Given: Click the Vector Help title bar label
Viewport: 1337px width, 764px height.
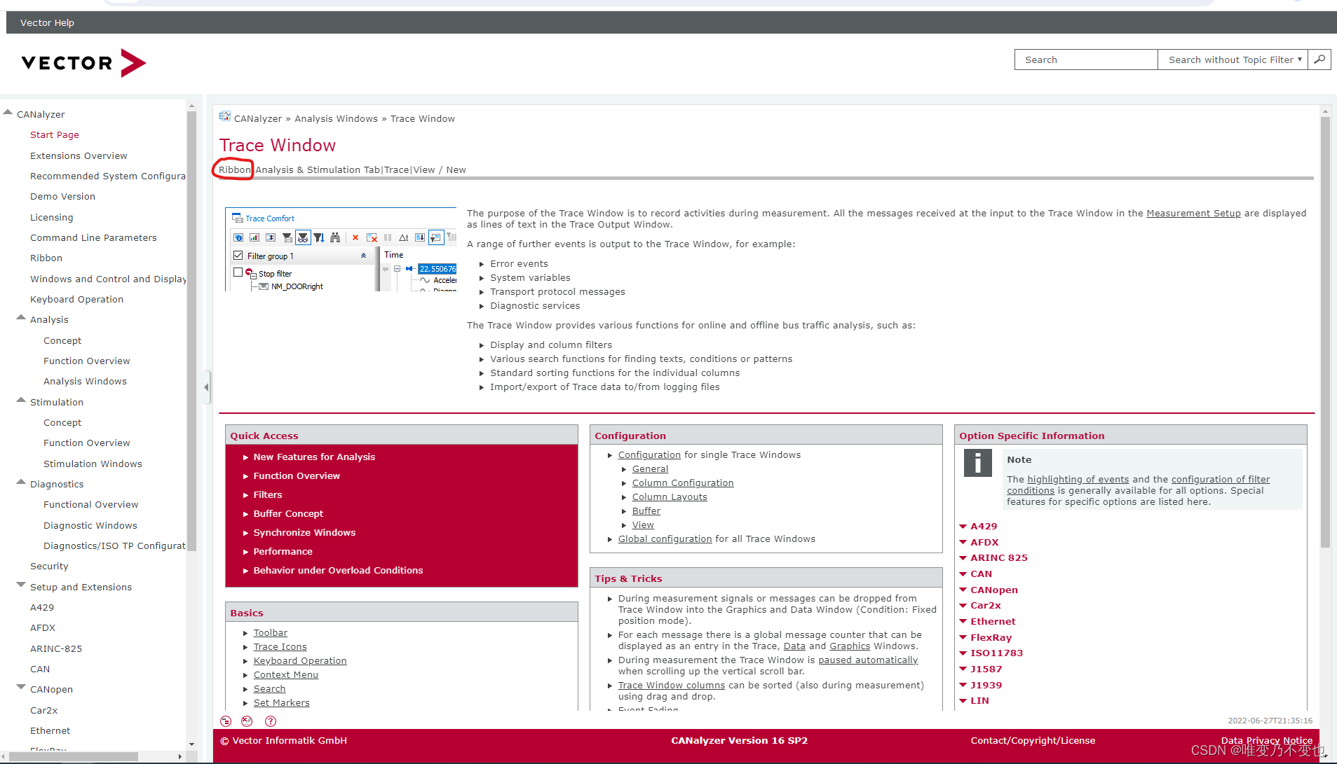Looking at the screenshot, I should 47,22.
